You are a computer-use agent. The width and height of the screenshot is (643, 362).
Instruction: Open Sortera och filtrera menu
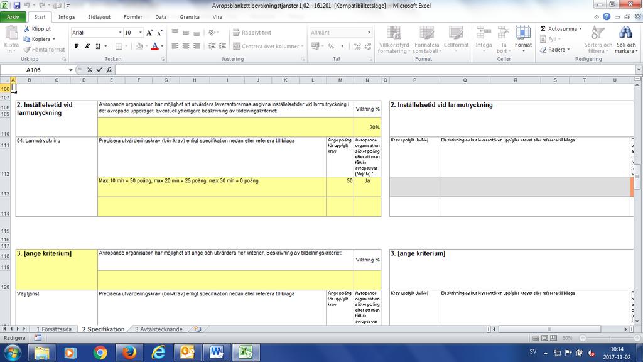(598, 40)
